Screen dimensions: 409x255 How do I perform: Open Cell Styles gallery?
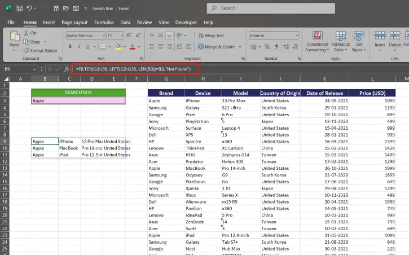tap(359, 41)
